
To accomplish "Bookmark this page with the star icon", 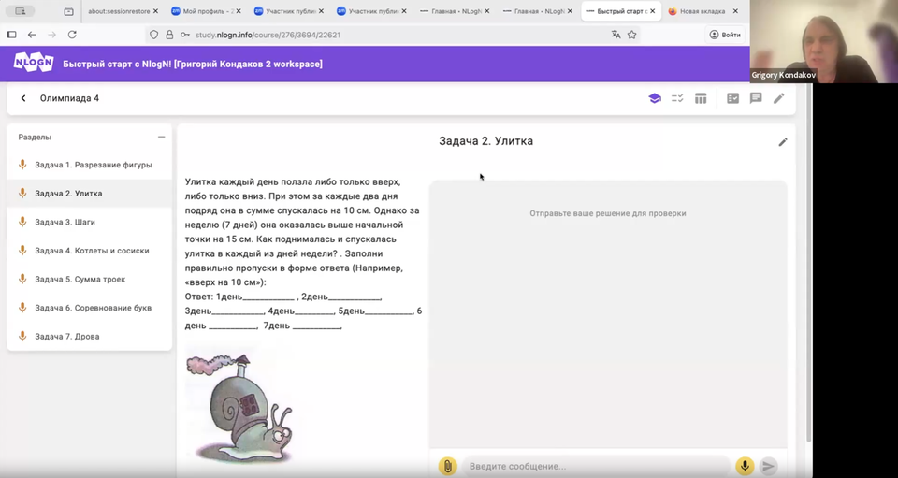I will click(x=631, y=35).
